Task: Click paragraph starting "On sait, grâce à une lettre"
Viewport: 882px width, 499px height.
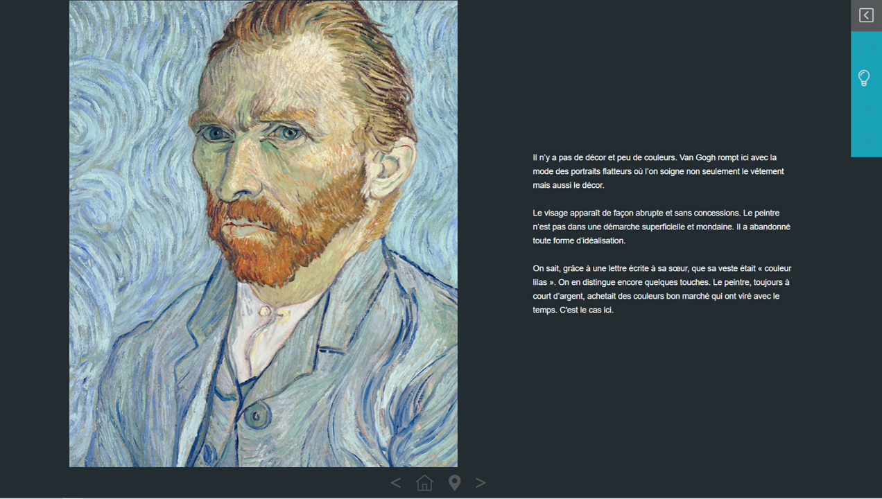Action: pyautogui.click(x=661, y=289)
